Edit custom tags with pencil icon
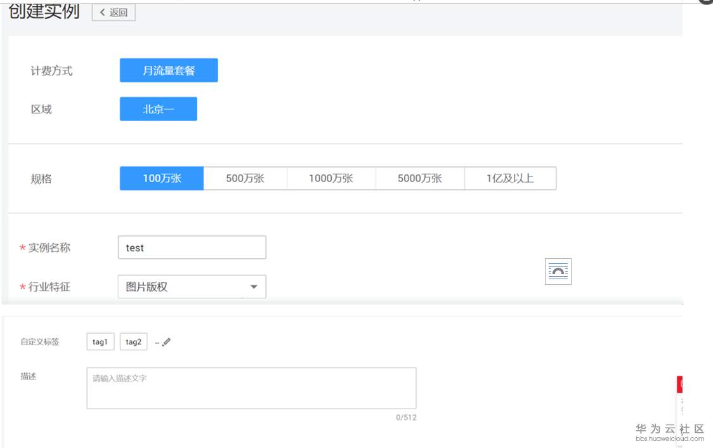This screenshot has height=448, width=713. [167, 342]
